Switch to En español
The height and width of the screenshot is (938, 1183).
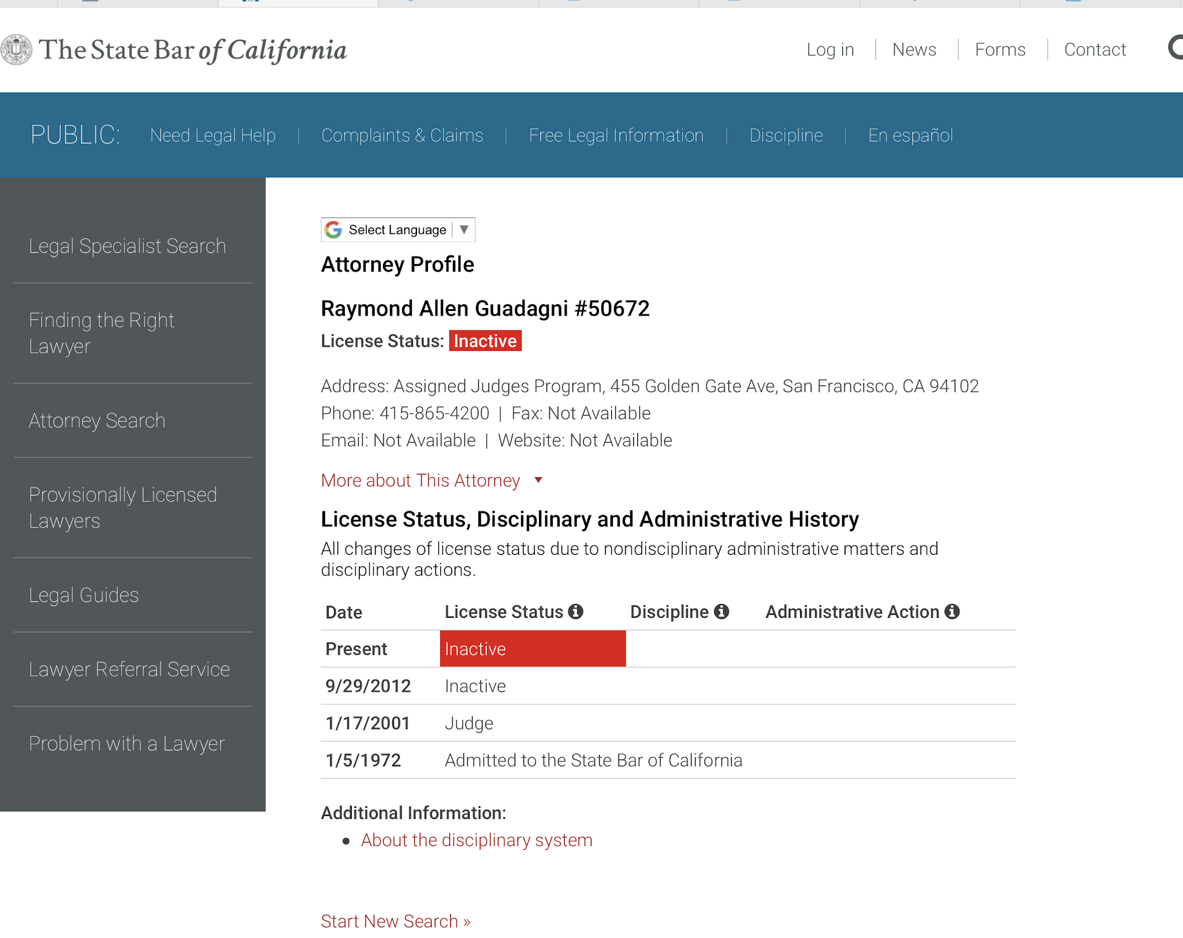click(910, 135)
